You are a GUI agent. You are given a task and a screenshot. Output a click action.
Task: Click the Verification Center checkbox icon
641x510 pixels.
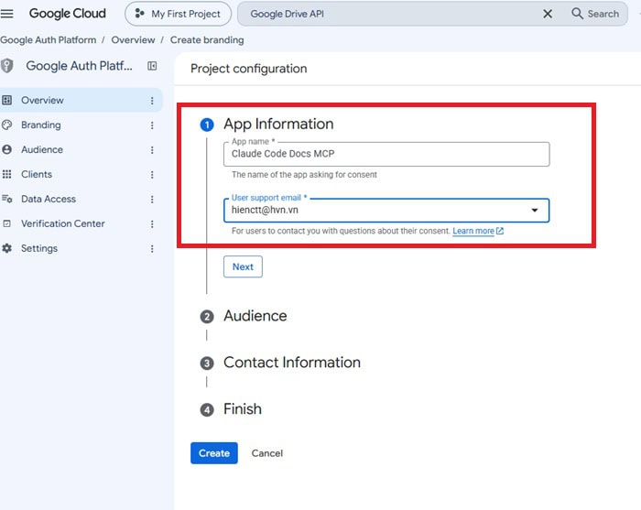point(7,224)
